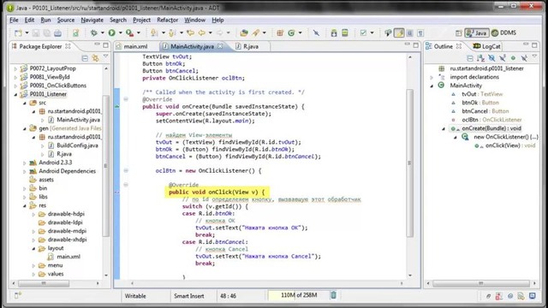This screenshot has height=308, width=548.
Task: Open Package Explorer view menu triangle
Action: pyautogui.click(x=105, y=57)
